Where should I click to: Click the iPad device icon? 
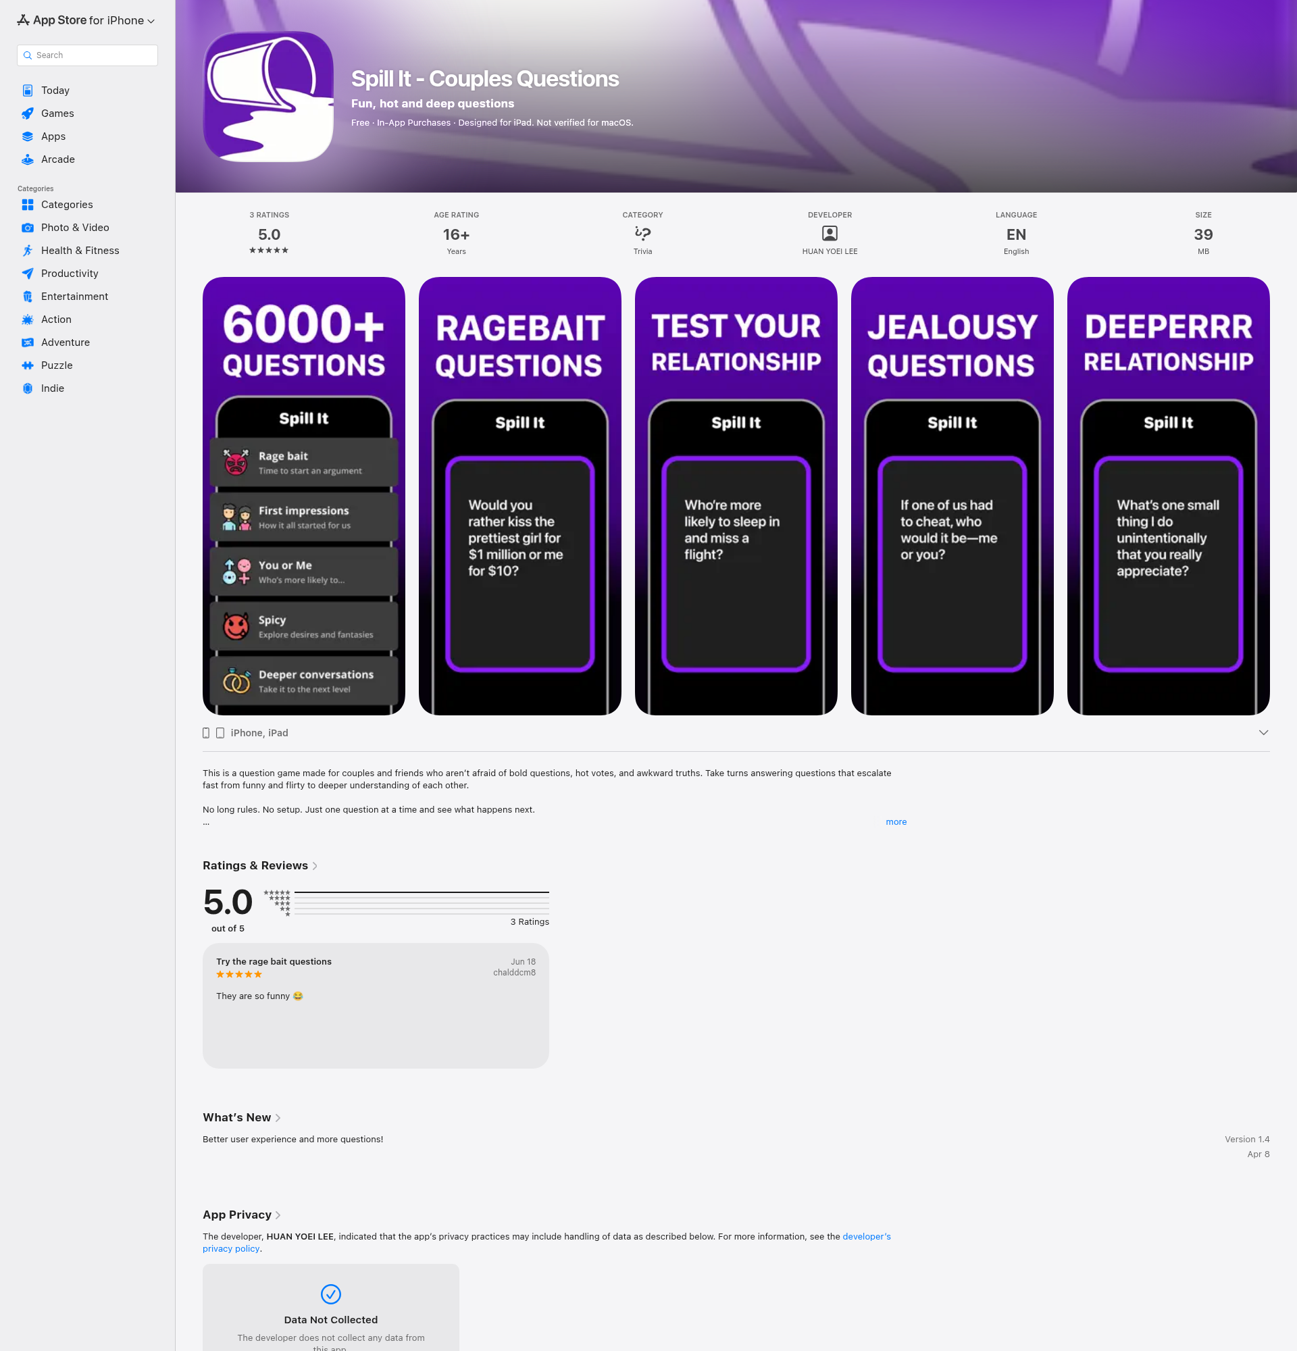click(x=220, y=733)
